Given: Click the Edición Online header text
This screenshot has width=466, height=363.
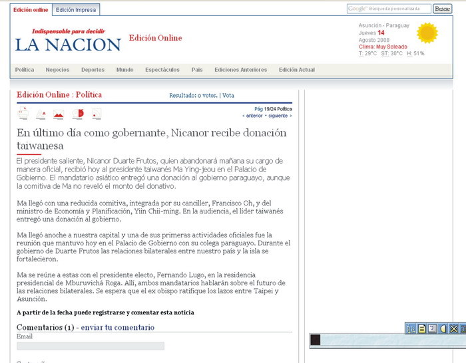Looking at the screenshot, I should 155,38.
